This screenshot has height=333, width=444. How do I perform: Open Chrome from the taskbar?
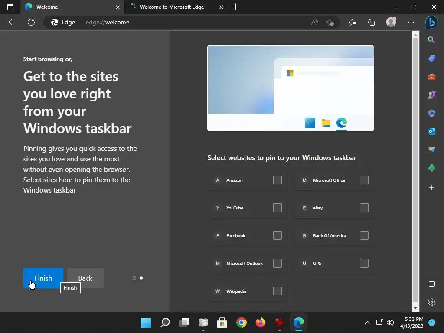(241, 323)
